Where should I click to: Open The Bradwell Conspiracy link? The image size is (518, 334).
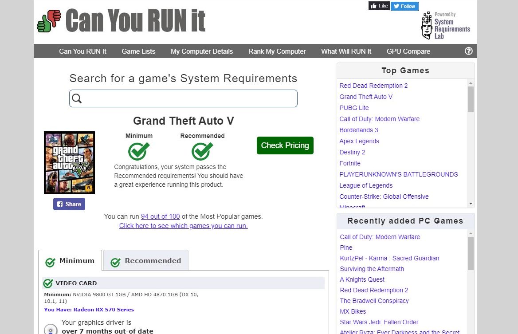click(x=374, y=301)
